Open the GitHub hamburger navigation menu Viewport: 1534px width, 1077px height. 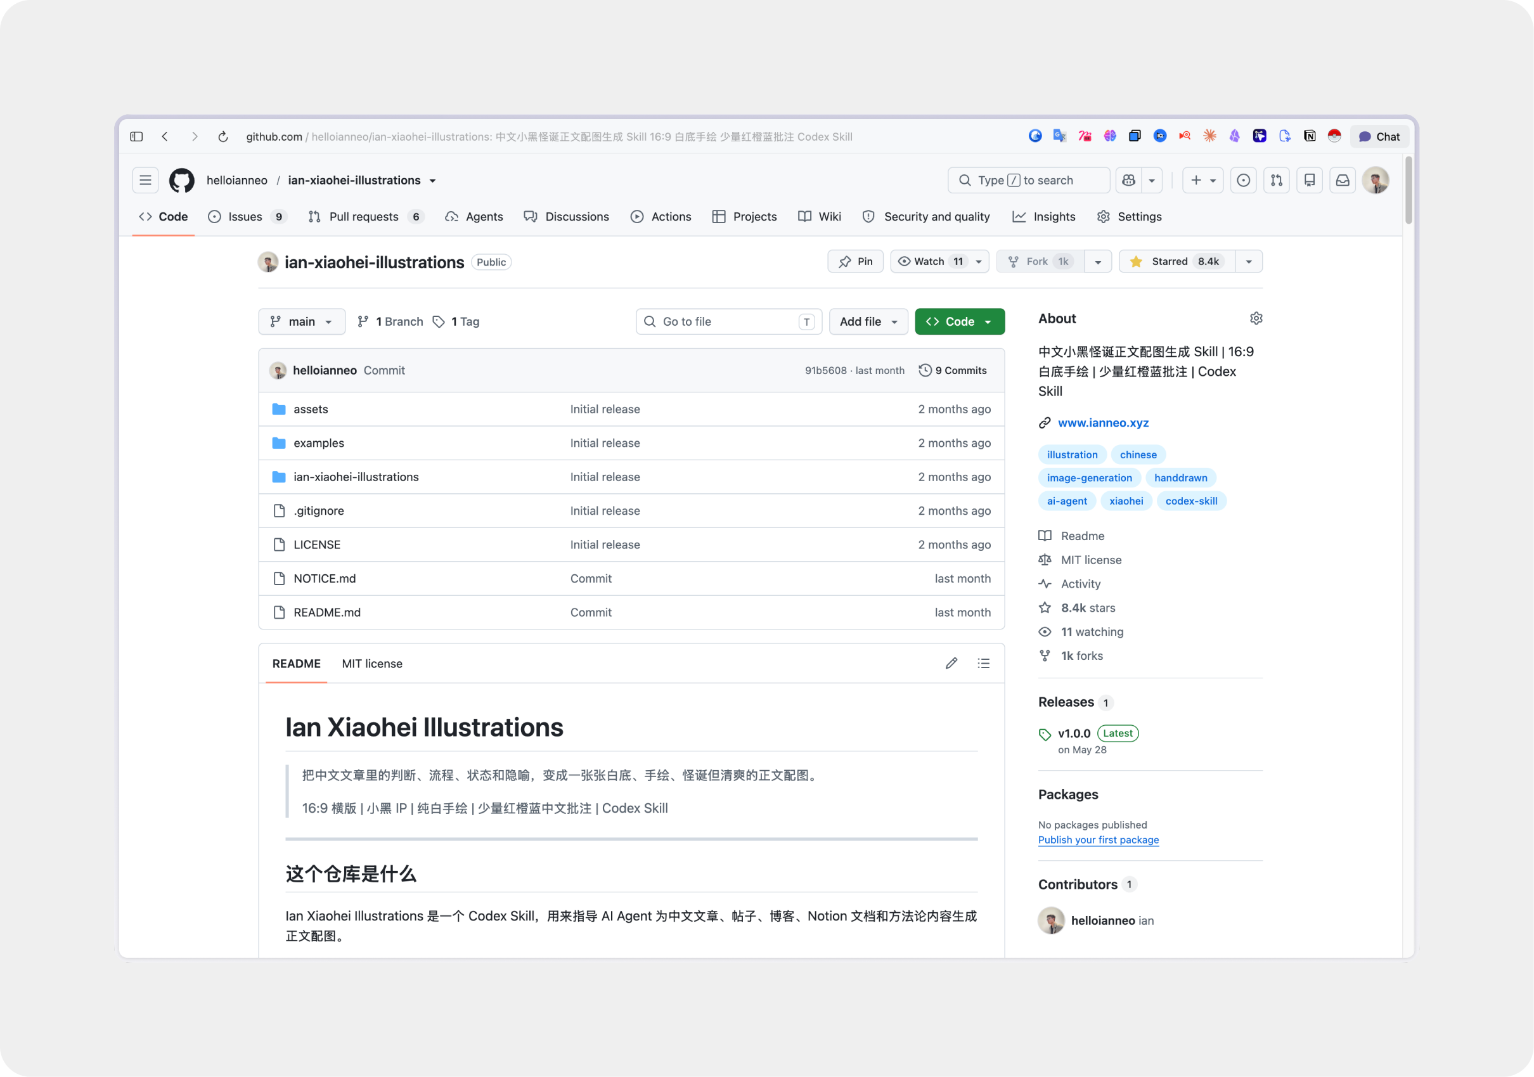145,181
